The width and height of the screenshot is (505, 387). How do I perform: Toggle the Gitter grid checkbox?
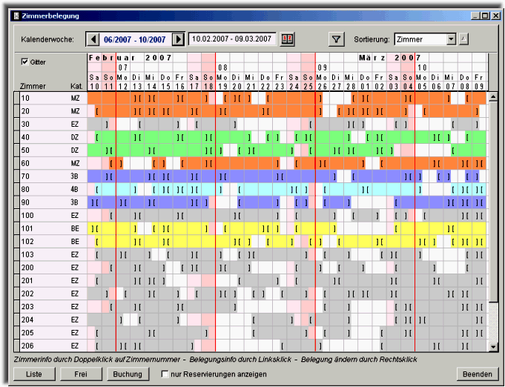point(24,62)
